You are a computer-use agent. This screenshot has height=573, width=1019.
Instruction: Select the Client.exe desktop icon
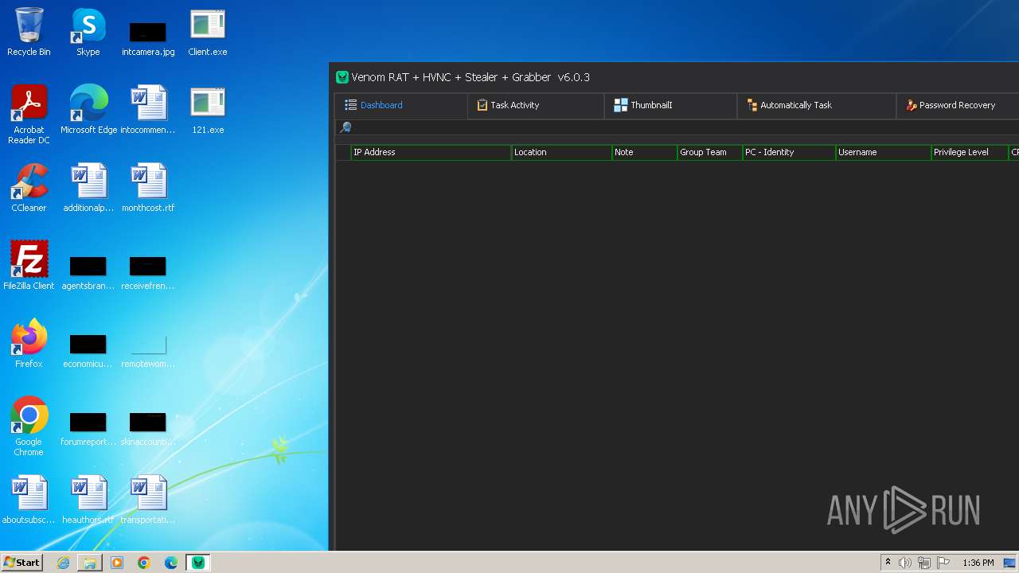[208, 33]
